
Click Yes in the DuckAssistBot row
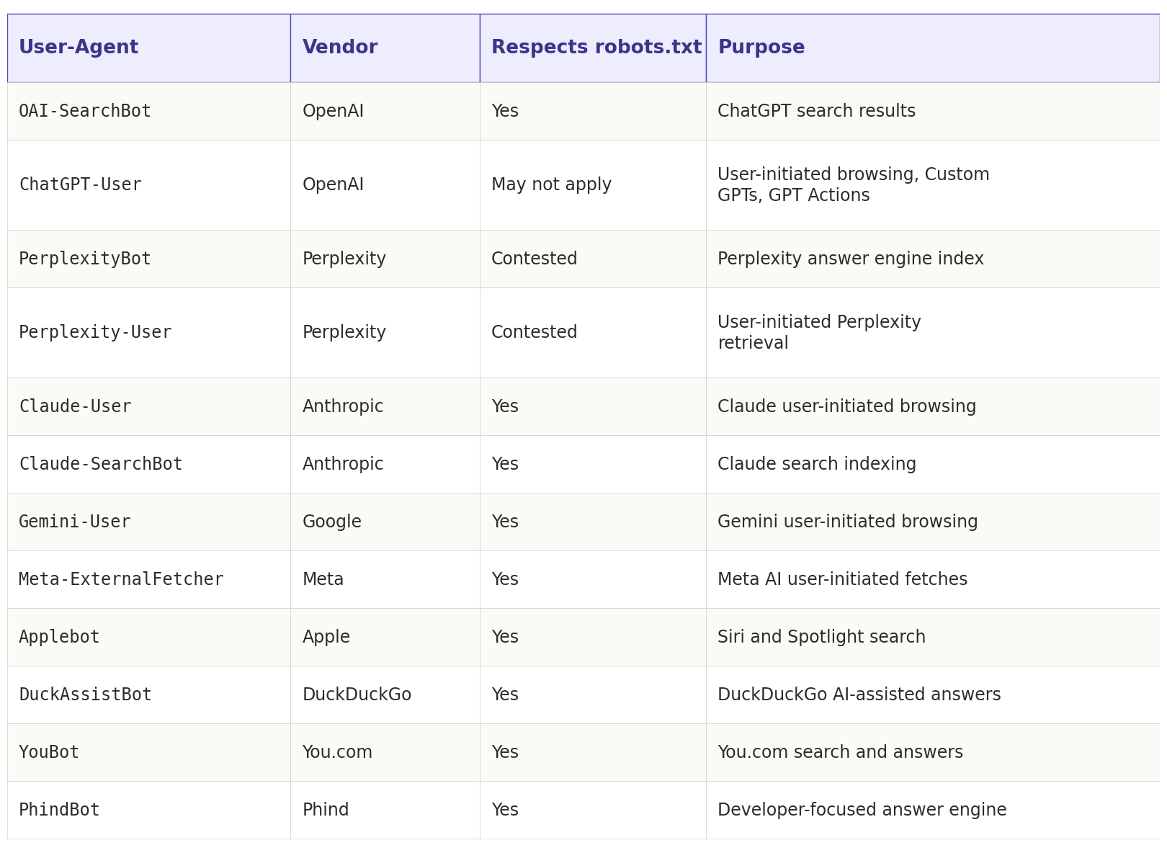(593, 695)
